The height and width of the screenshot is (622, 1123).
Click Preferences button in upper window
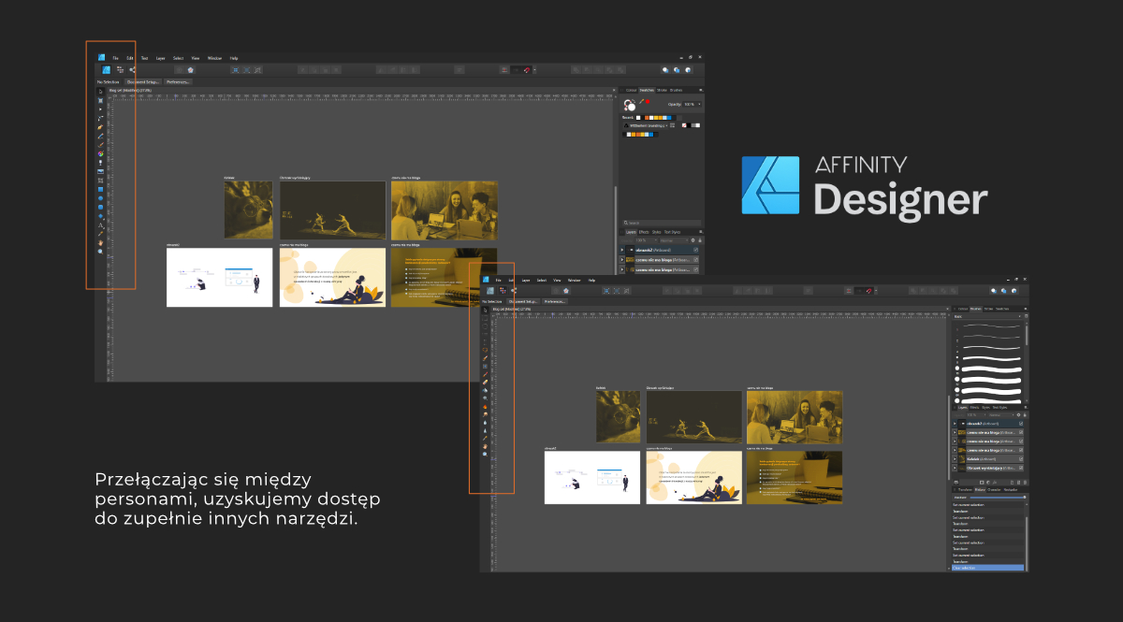click(x=178, y=81)
